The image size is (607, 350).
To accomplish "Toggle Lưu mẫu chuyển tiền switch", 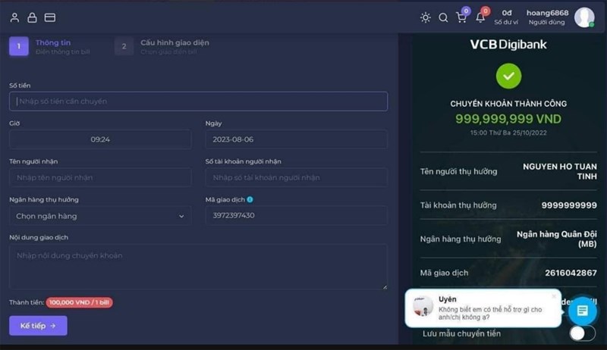I will pyautogui.click(x=582, y=333).
